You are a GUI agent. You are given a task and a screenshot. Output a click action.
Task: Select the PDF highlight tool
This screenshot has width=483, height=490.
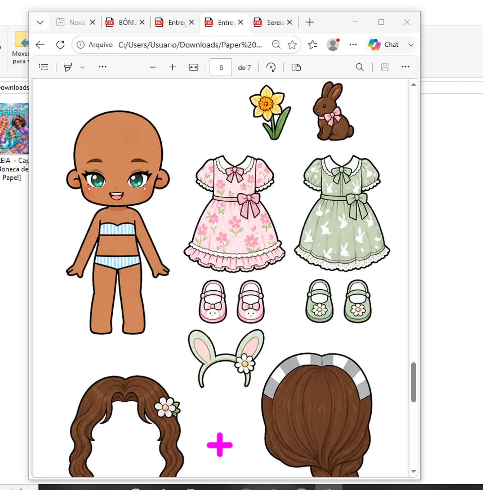(x=68, y=67)
